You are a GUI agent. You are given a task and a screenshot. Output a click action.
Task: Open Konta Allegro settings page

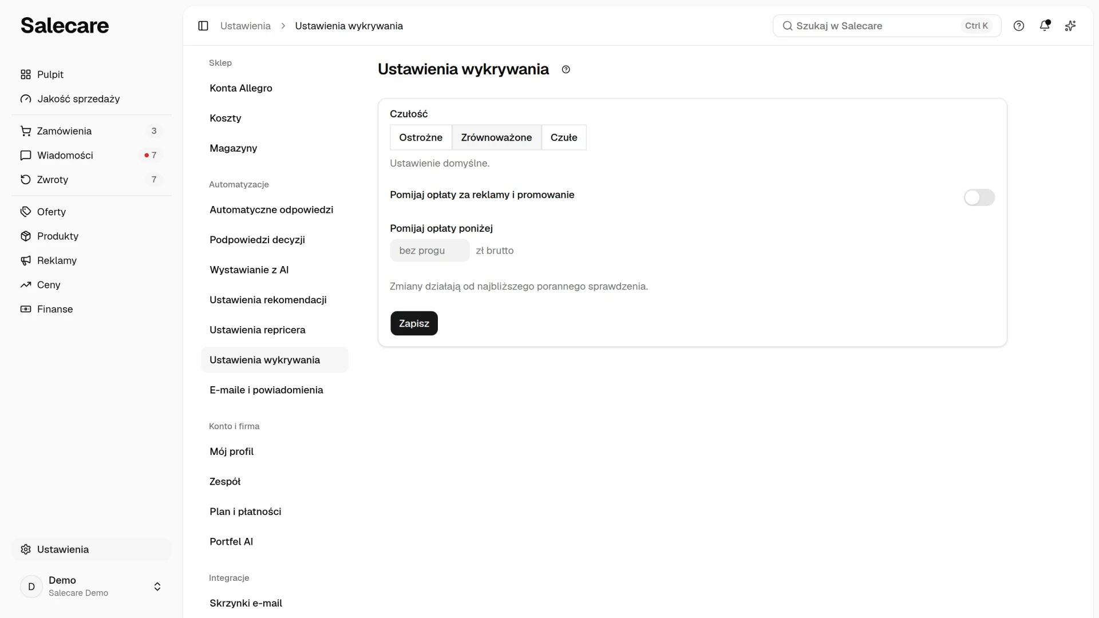coord(274,88)
